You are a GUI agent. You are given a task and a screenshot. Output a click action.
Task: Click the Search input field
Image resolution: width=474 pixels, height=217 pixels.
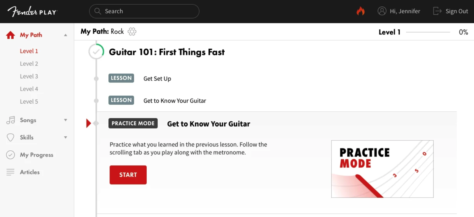tap(144, 11)
